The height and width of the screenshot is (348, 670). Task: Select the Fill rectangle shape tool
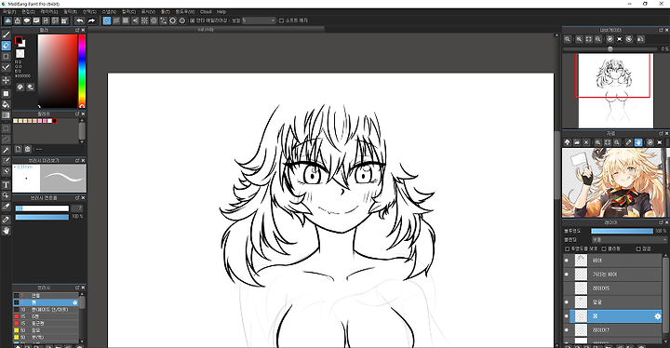(x=6, y=93)
